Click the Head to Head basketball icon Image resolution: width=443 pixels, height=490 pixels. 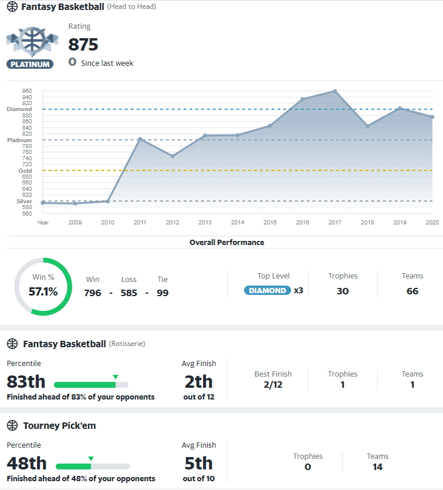click(12, 6)
